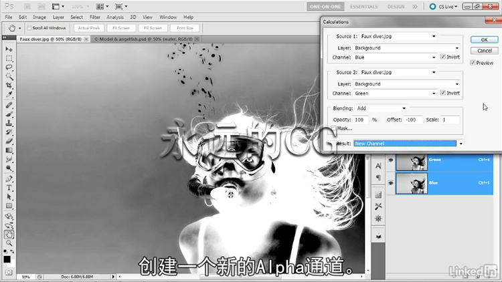Open the Character panel icon

point(378,166)
